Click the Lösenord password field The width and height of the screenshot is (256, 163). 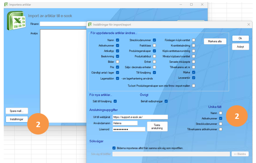129,129
